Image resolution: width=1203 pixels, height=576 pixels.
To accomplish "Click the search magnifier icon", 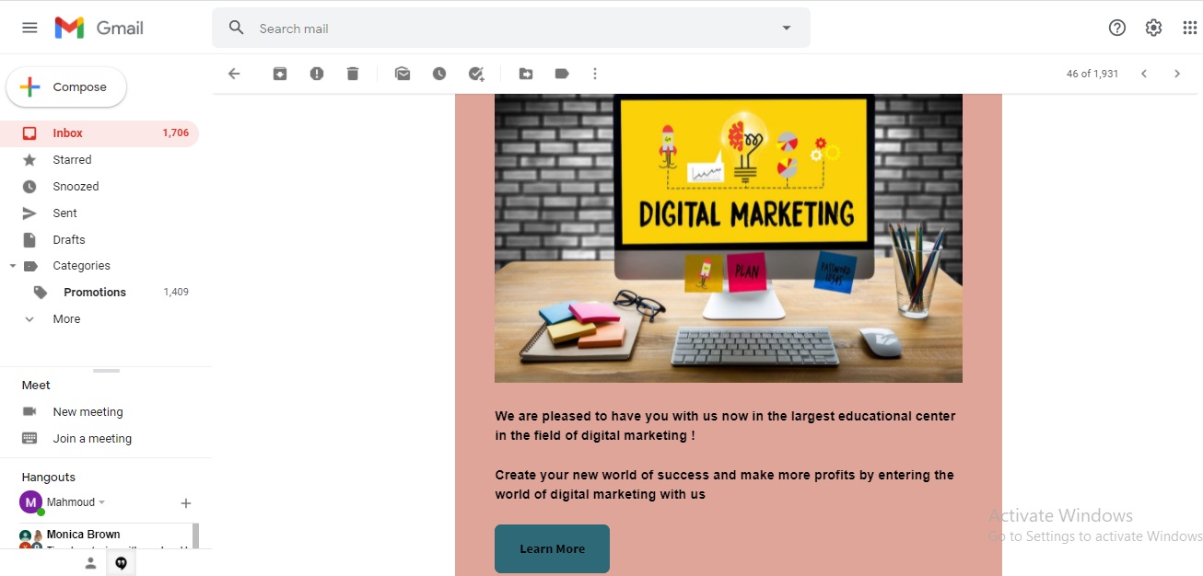I will (237, 28).
